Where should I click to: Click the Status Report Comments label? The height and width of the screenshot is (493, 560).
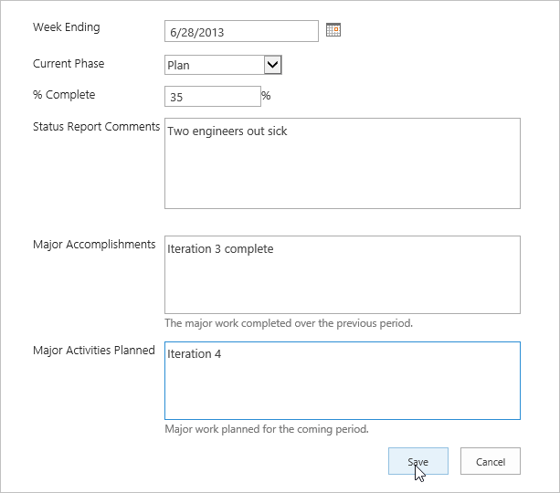[97, 127]
